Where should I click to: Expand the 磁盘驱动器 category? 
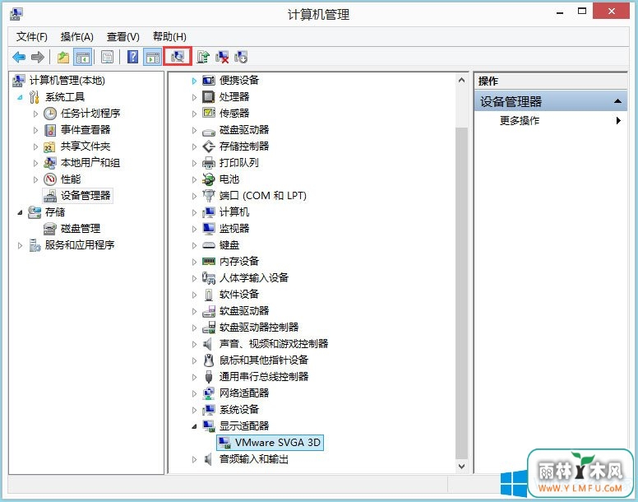(194, 130)
